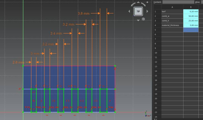
Task: Click the Content input field
Action: point(178,2)
